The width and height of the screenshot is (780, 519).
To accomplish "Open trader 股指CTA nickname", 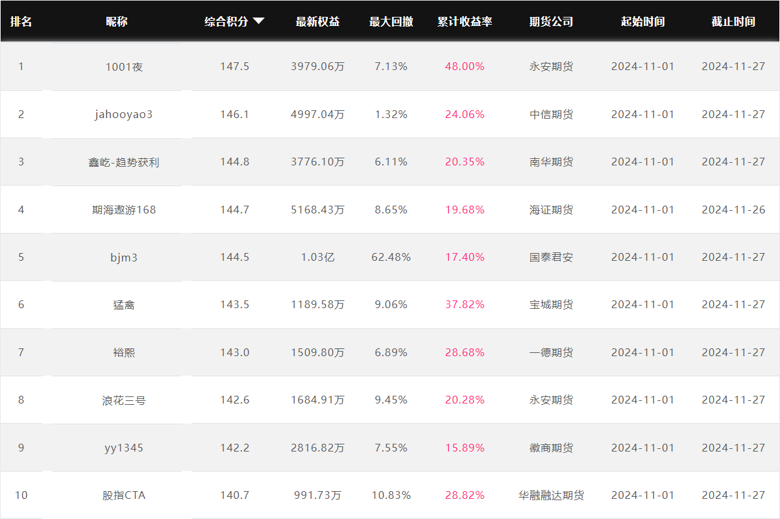I will point(124,495).
